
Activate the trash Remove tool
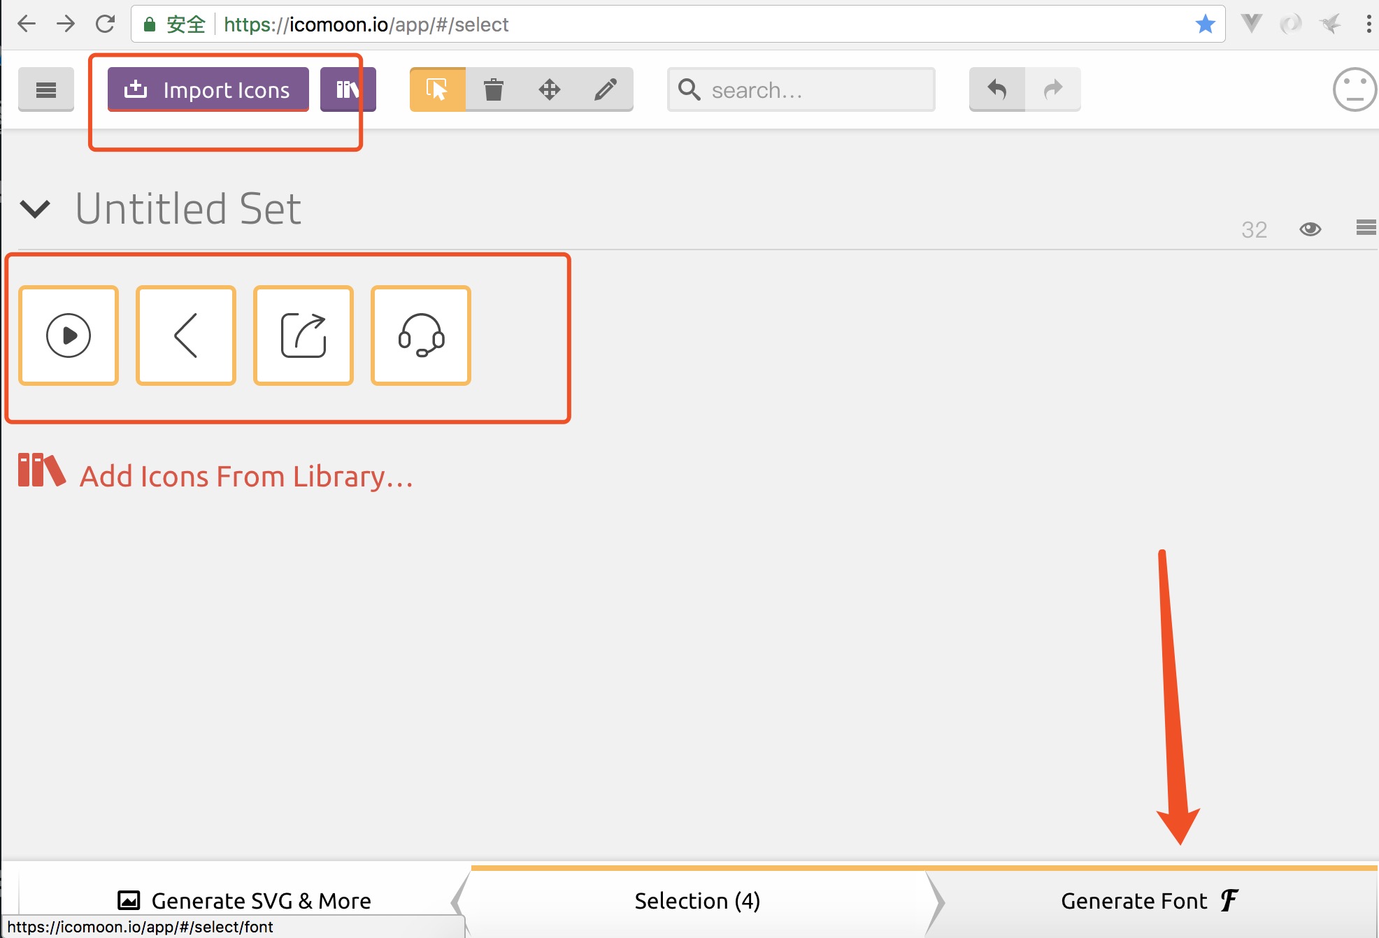point(494,89)
